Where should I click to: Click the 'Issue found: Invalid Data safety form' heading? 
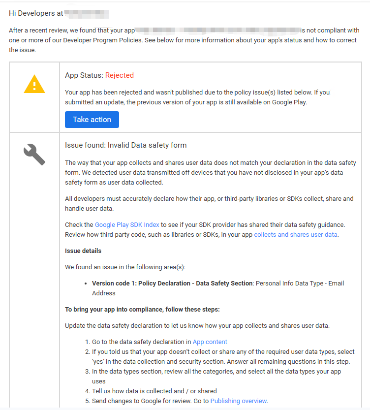(x=125, y=145)
